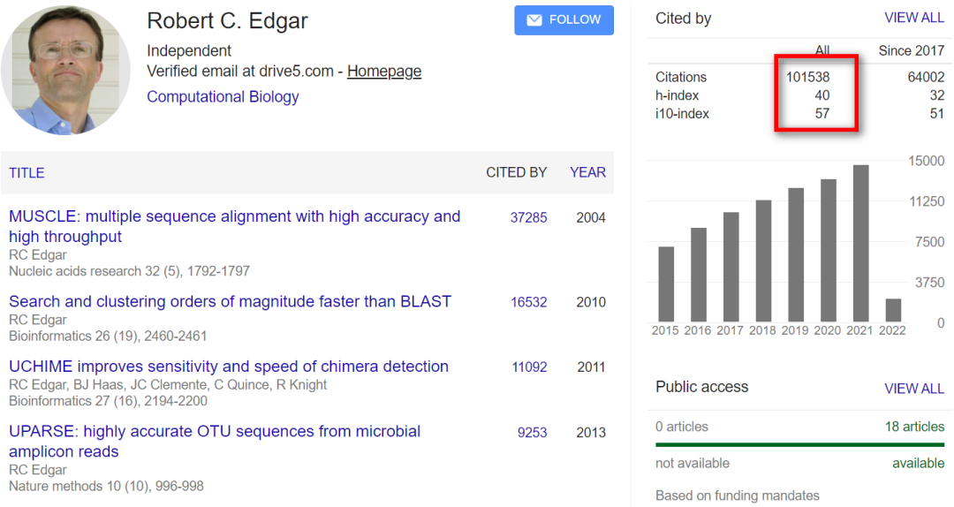Sort by CITED BY column header
954x507 pixels.
point(516,173)
